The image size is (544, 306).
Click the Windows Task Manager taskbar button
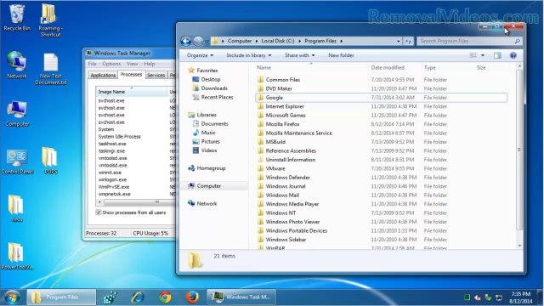(241, 297)
